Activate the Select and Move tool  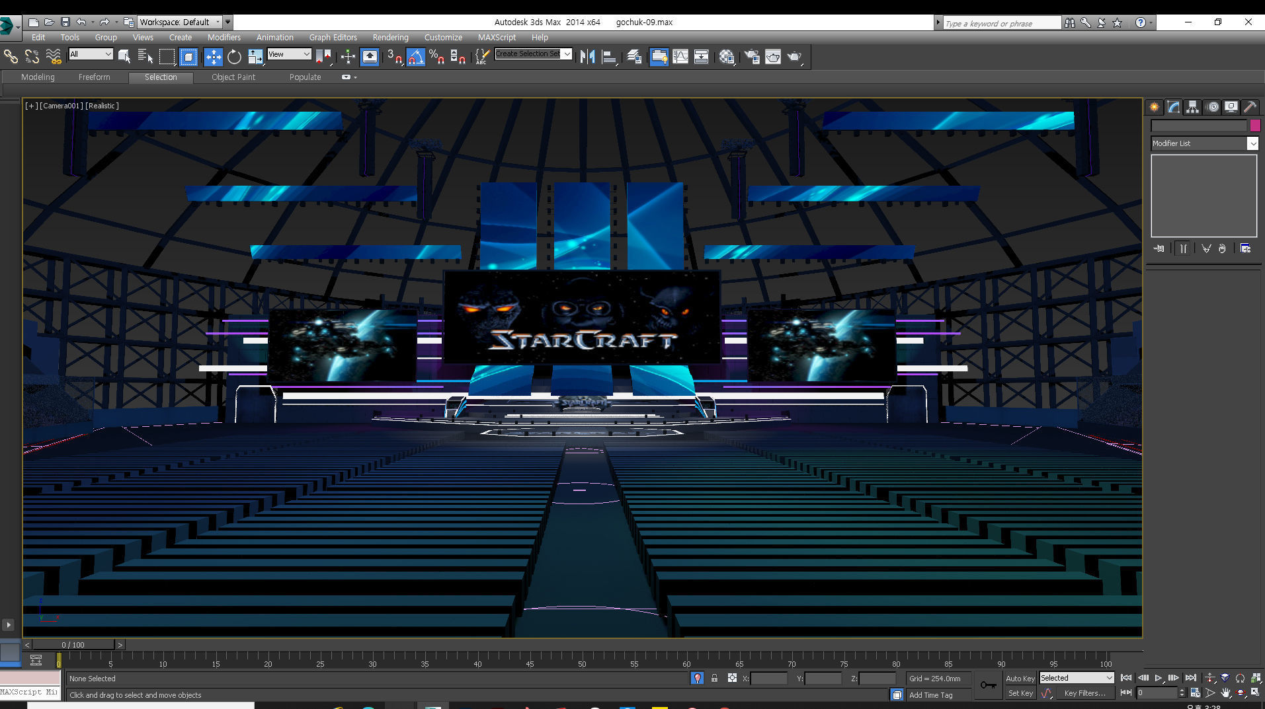(213, 57)
